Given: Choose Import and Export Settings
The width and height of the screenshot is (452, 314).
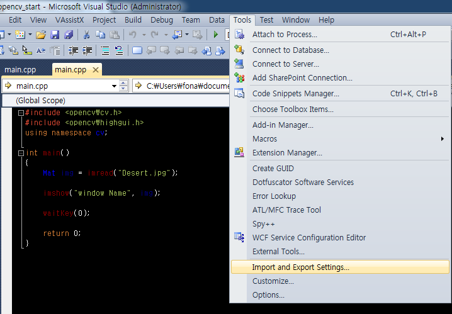Looking at the screenshot, I should pyautogui.click(x=340, y=267).
